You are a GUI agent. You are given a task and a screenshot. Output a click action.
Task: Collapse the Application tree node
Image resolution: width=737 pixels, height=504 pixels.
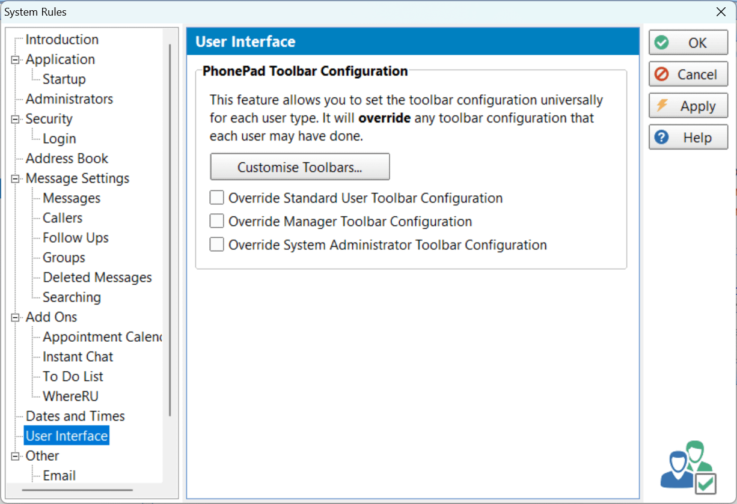click(14, 59)
